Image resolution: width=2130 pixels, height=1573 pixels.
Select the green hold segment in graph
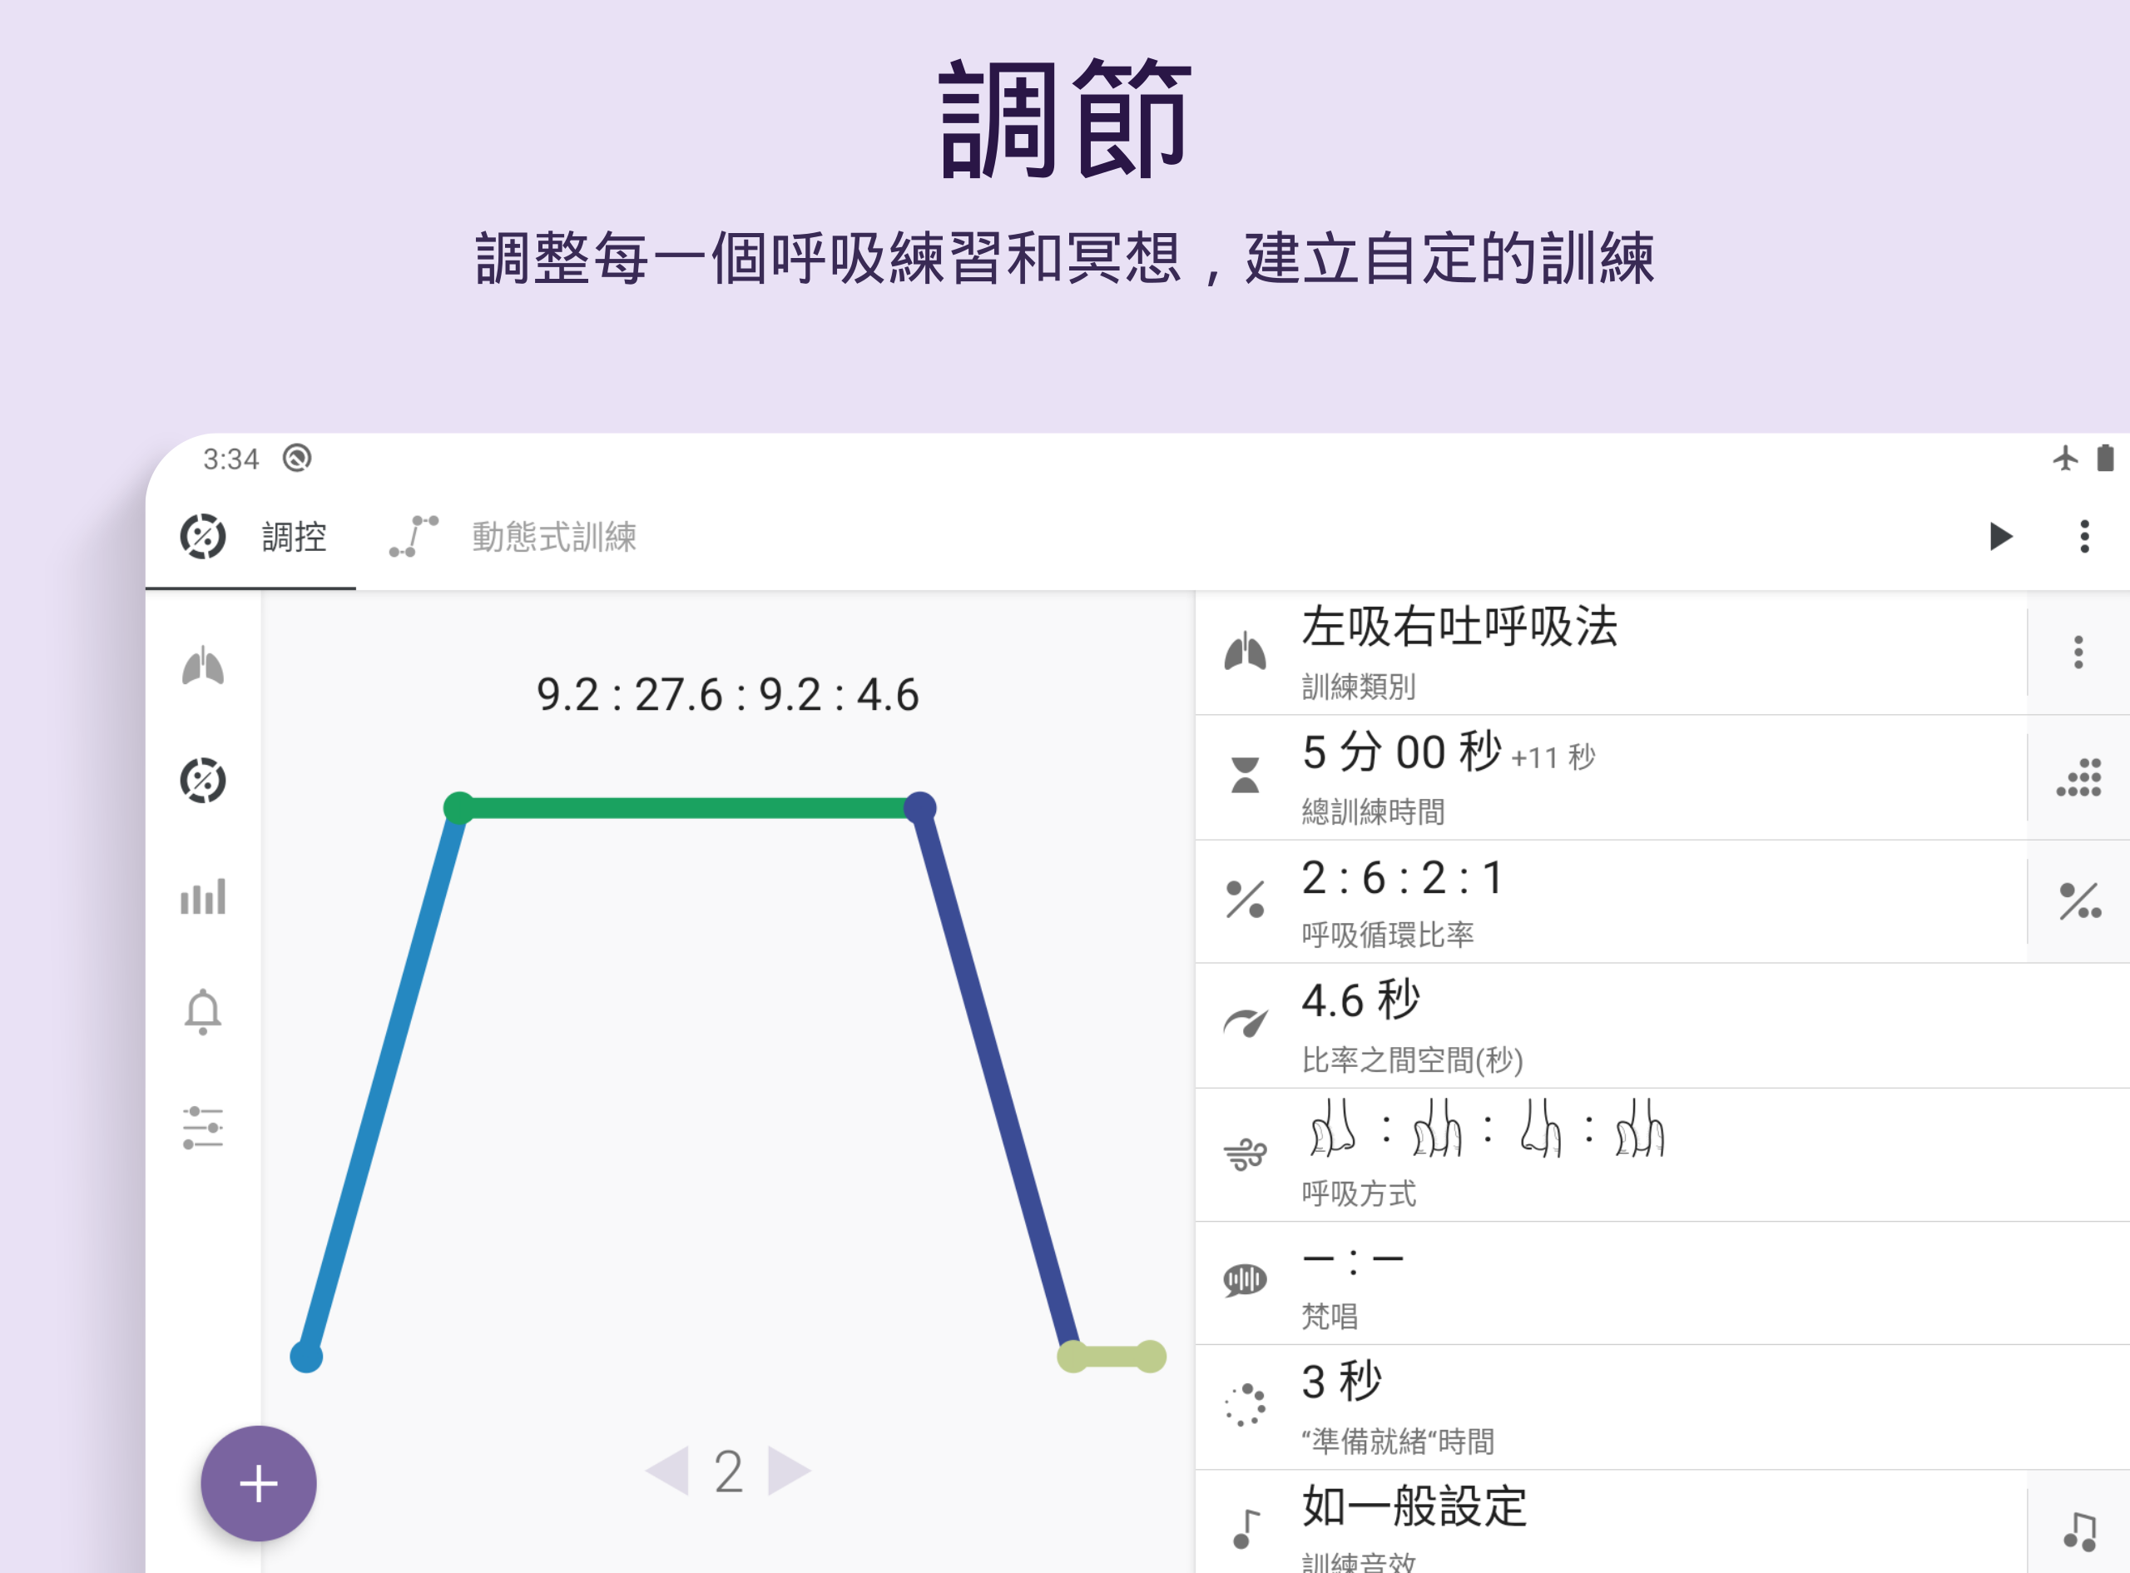[689, 808]
